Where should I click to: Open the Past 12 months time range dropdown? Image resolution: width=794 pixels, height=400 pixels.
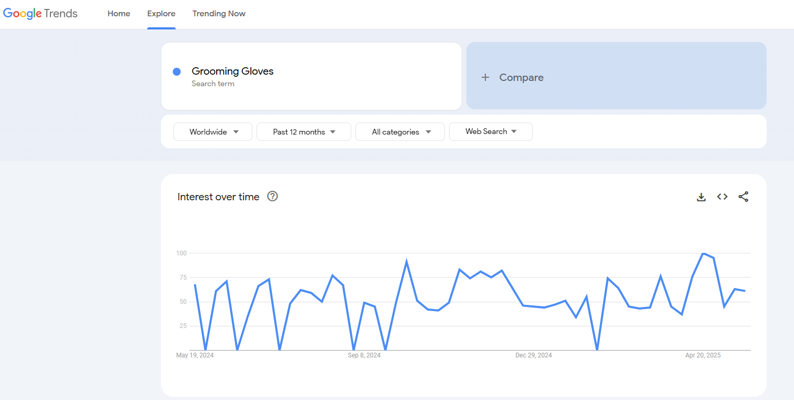304,132
